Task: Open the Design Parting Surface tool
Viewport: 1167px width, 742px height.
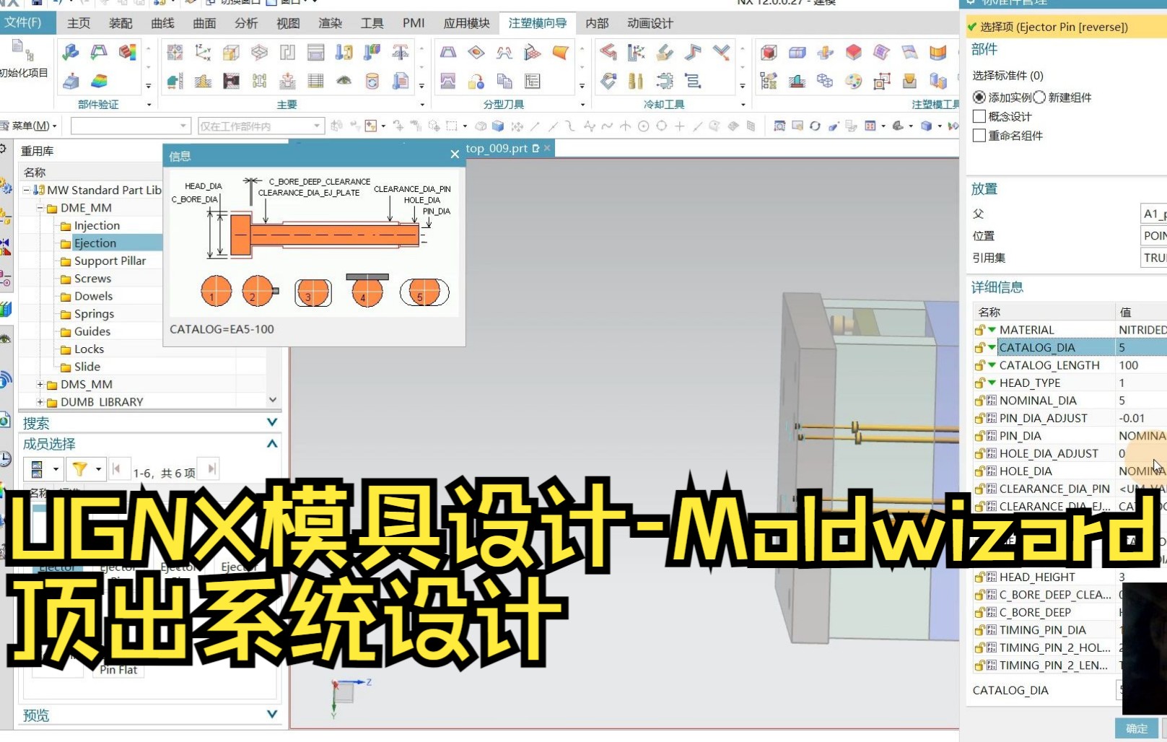Action: [559, 52]
